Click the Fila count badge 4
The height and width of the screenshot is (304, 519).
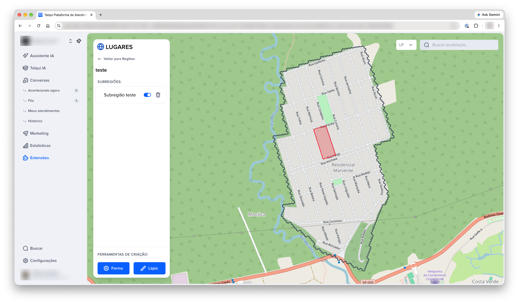76,100
